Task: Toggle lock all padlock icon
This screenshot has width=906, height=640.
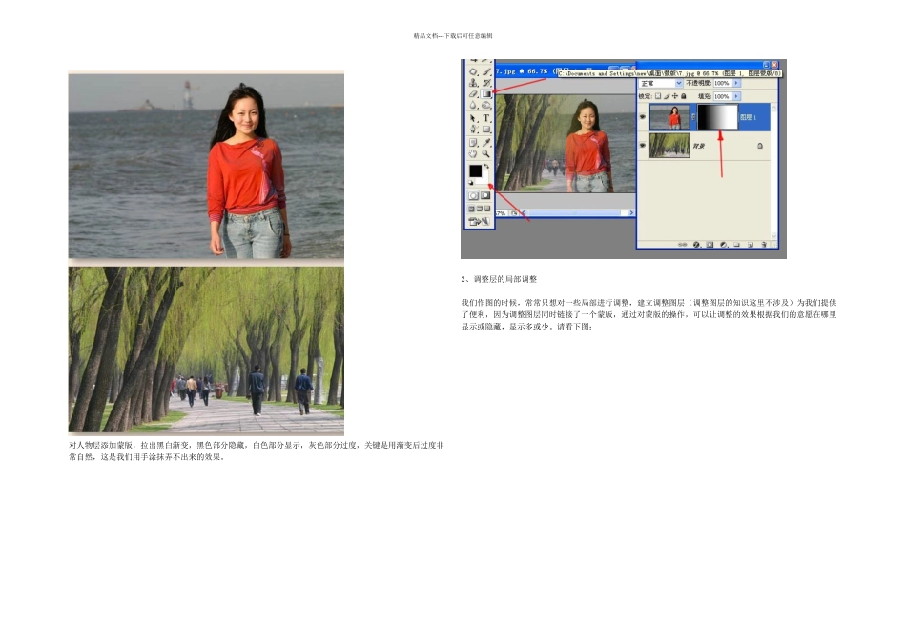Action: coord(684,96)
